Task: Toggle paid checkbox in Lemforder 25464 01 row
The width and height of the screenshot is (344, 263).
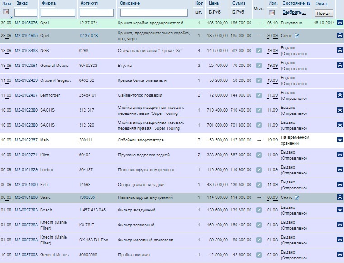Action: pos(259,95)
